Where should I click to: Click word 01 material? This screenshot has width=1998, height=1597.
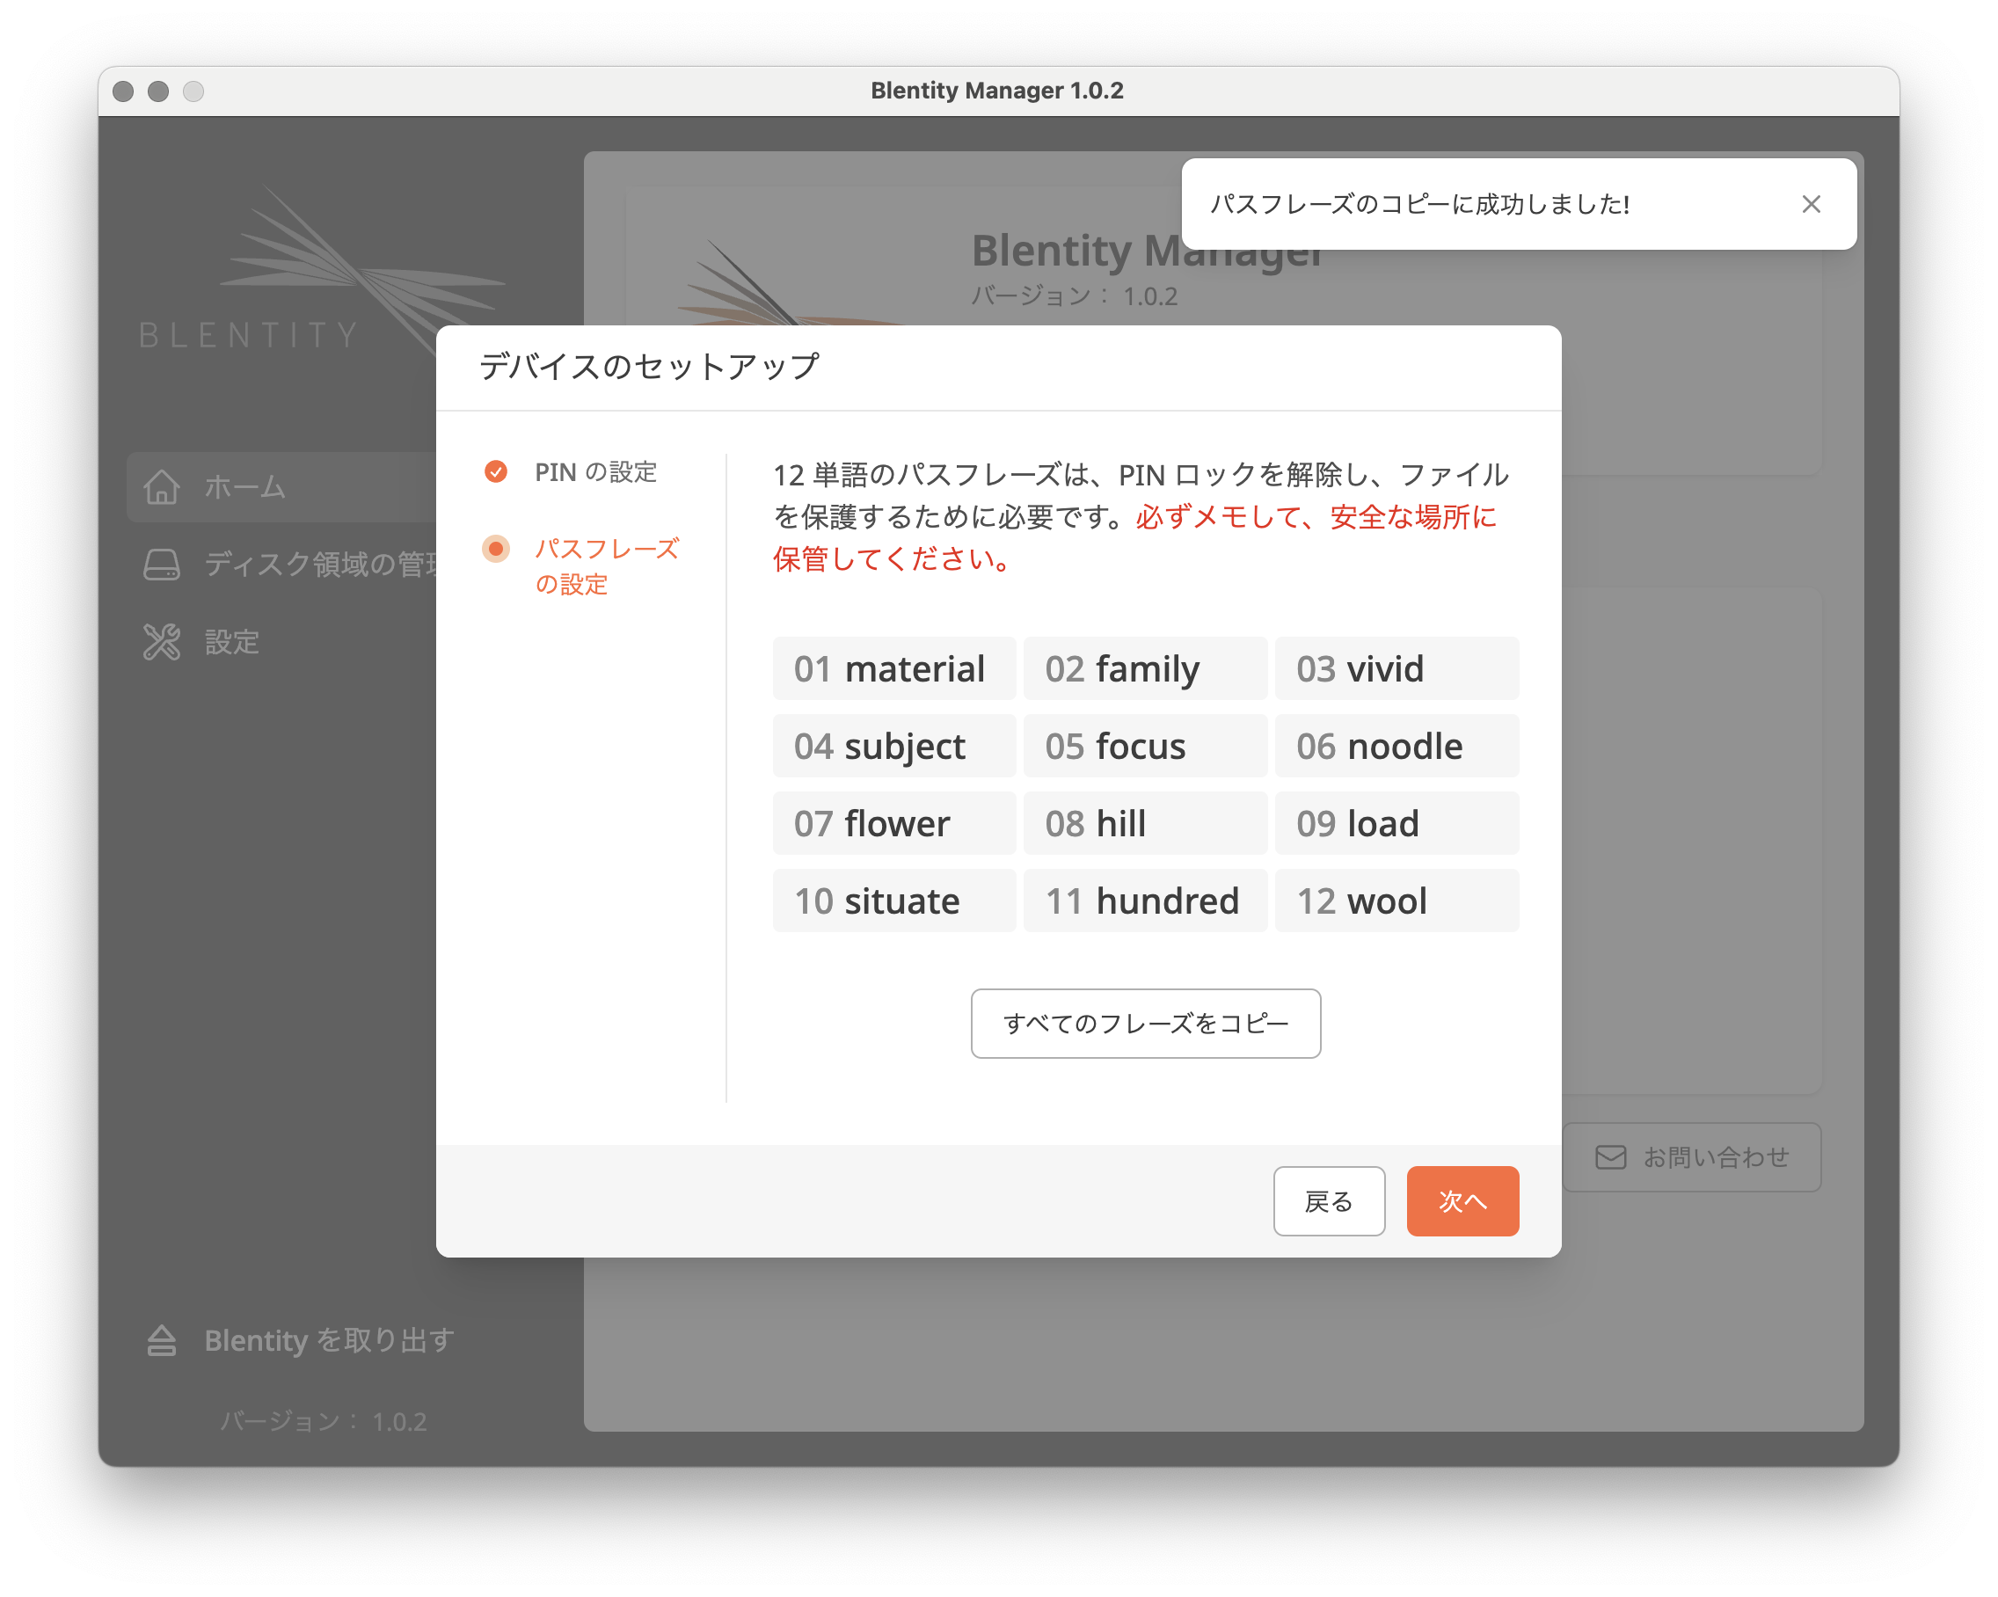coord(894,668)
